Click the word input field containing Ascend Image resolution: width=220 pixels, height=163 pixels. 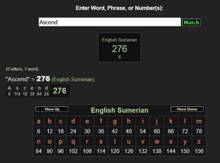(110, 22)
